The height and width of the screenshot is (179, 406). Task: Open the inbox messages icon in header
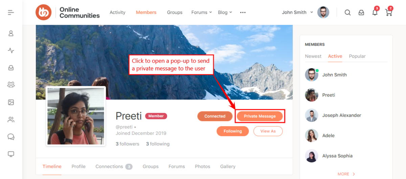pos(361,13)
